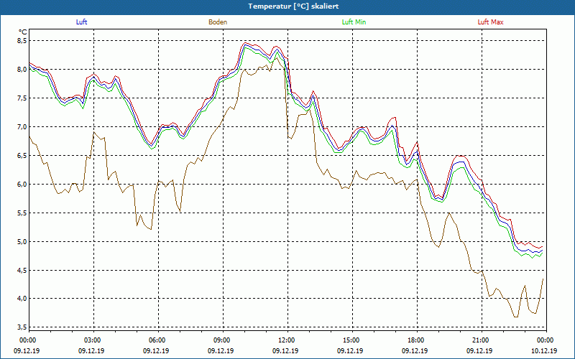Viewport: 575px width, 359px height.
Task: Click the 6,0 y-axis label
Action: pyautogui.click(x=22, y=184)
